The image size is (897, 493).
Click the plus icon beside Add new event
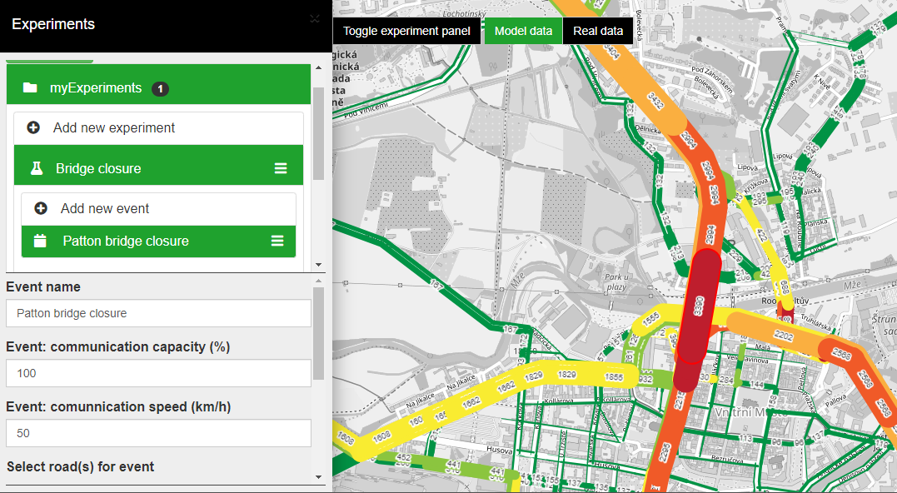[x=41, y=208]
